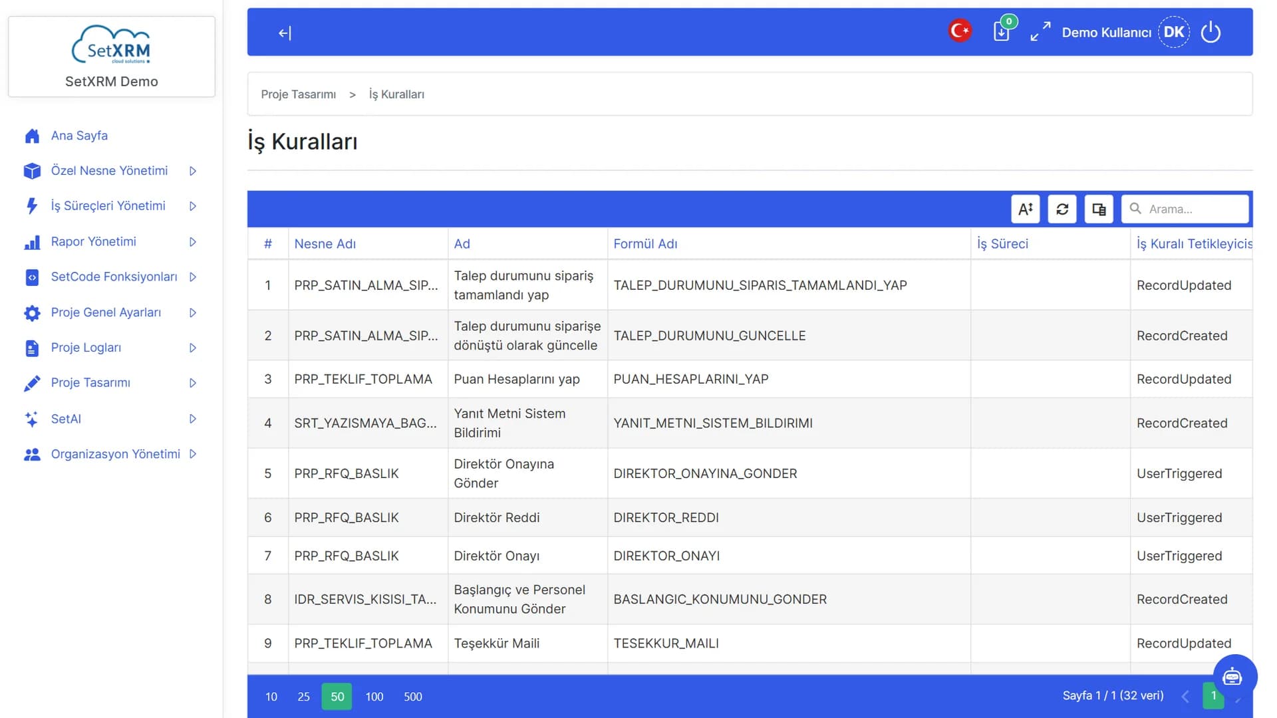Click the İş Süreçleri Yönetimi lightning icon
The height and width of the screenshot is (718, 1277).
coord(32,206)
